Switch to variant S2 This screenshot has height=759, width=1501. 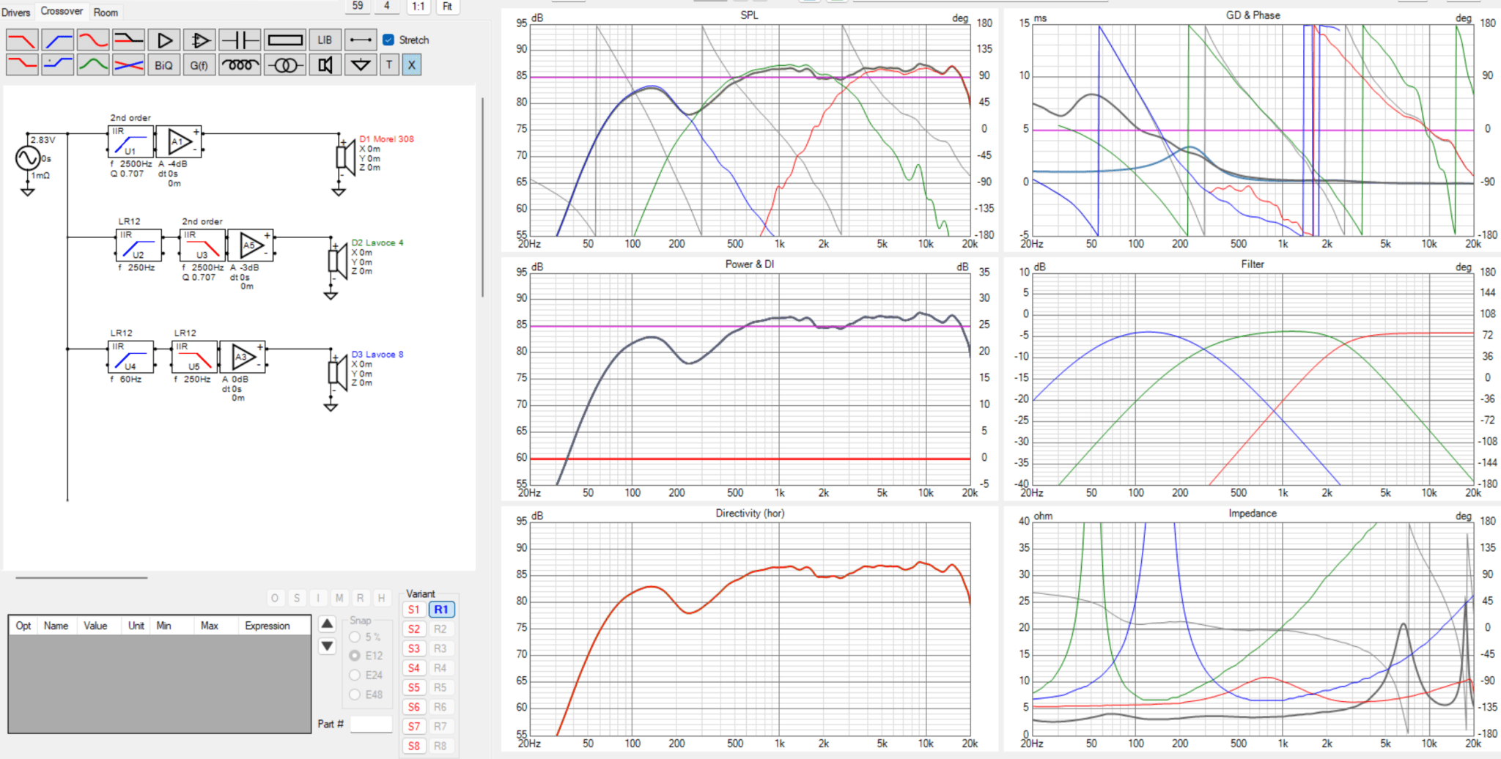pyautogui.click(x=414, y=629)
